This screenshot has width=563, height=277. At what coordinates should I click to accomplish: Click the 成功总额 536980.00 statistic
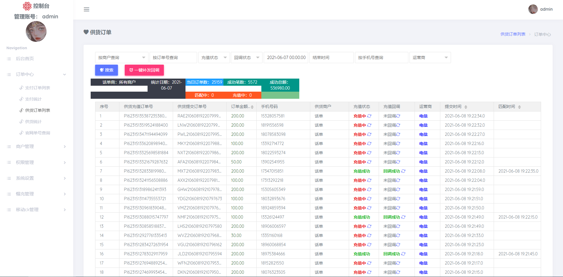pos(280,85)
